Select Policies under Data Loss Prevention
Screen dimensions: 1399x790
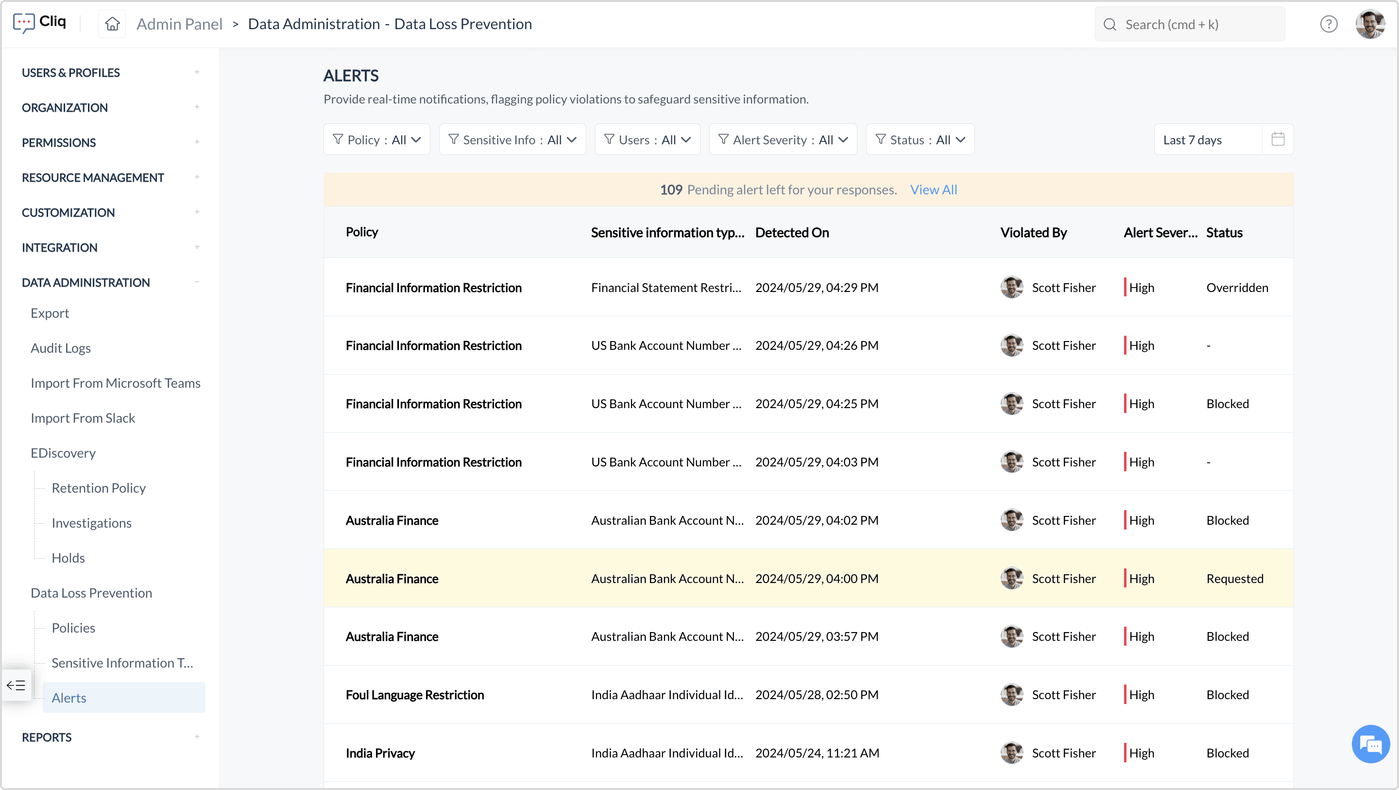point(73,628)
